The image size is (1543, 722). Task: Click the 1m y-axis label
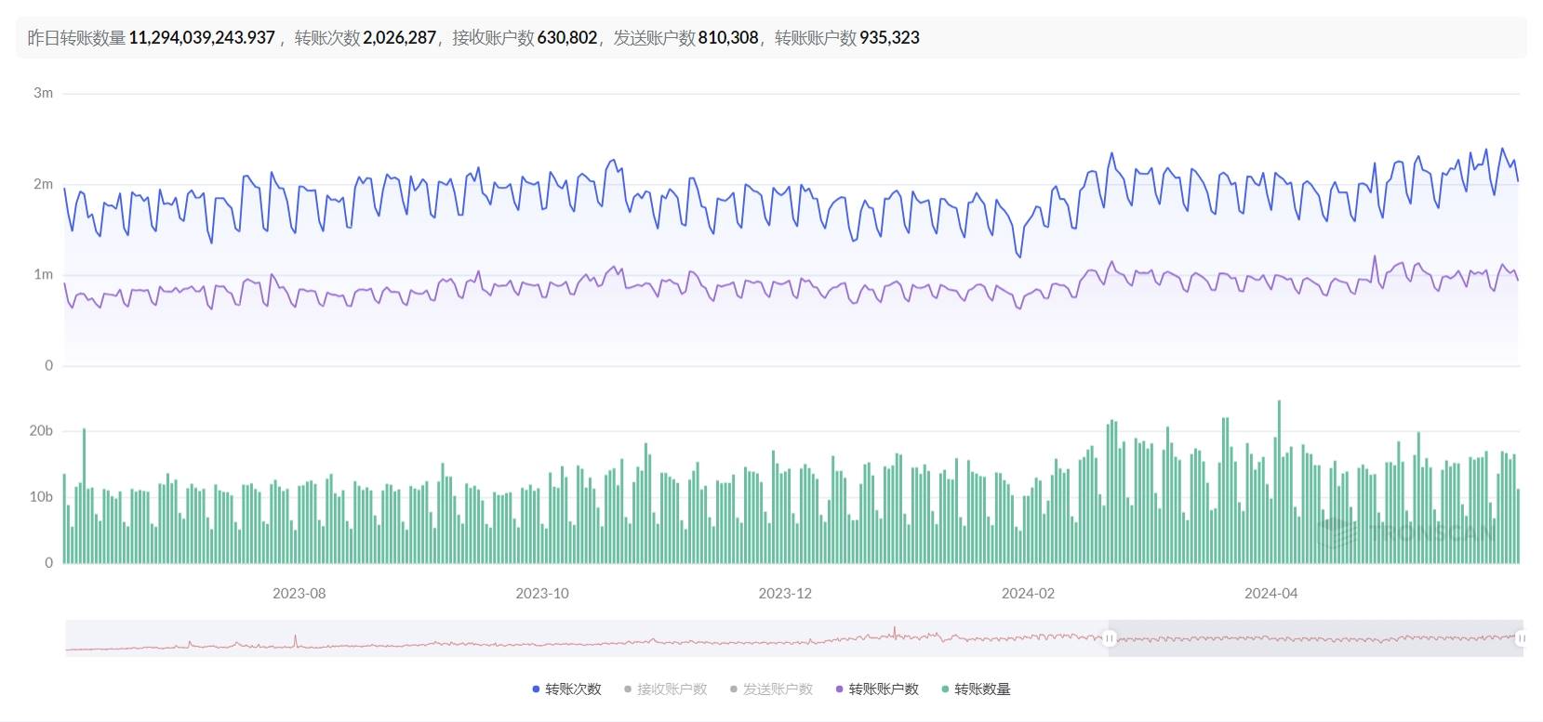43,274
